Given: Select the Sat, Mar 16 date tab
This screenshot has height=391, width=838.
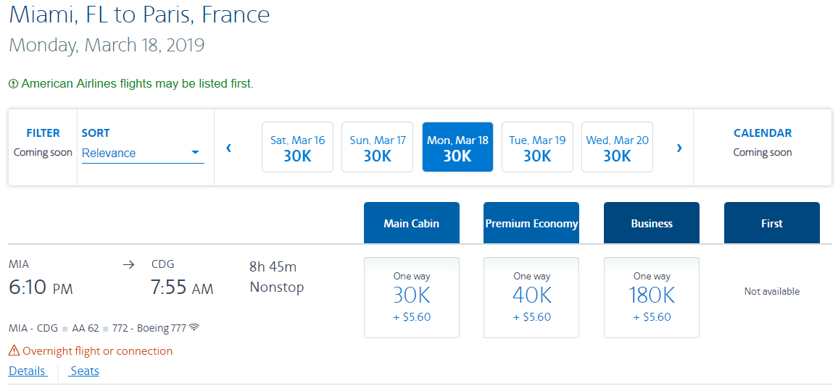Looking at the screenshot, I should coord(297,147).
